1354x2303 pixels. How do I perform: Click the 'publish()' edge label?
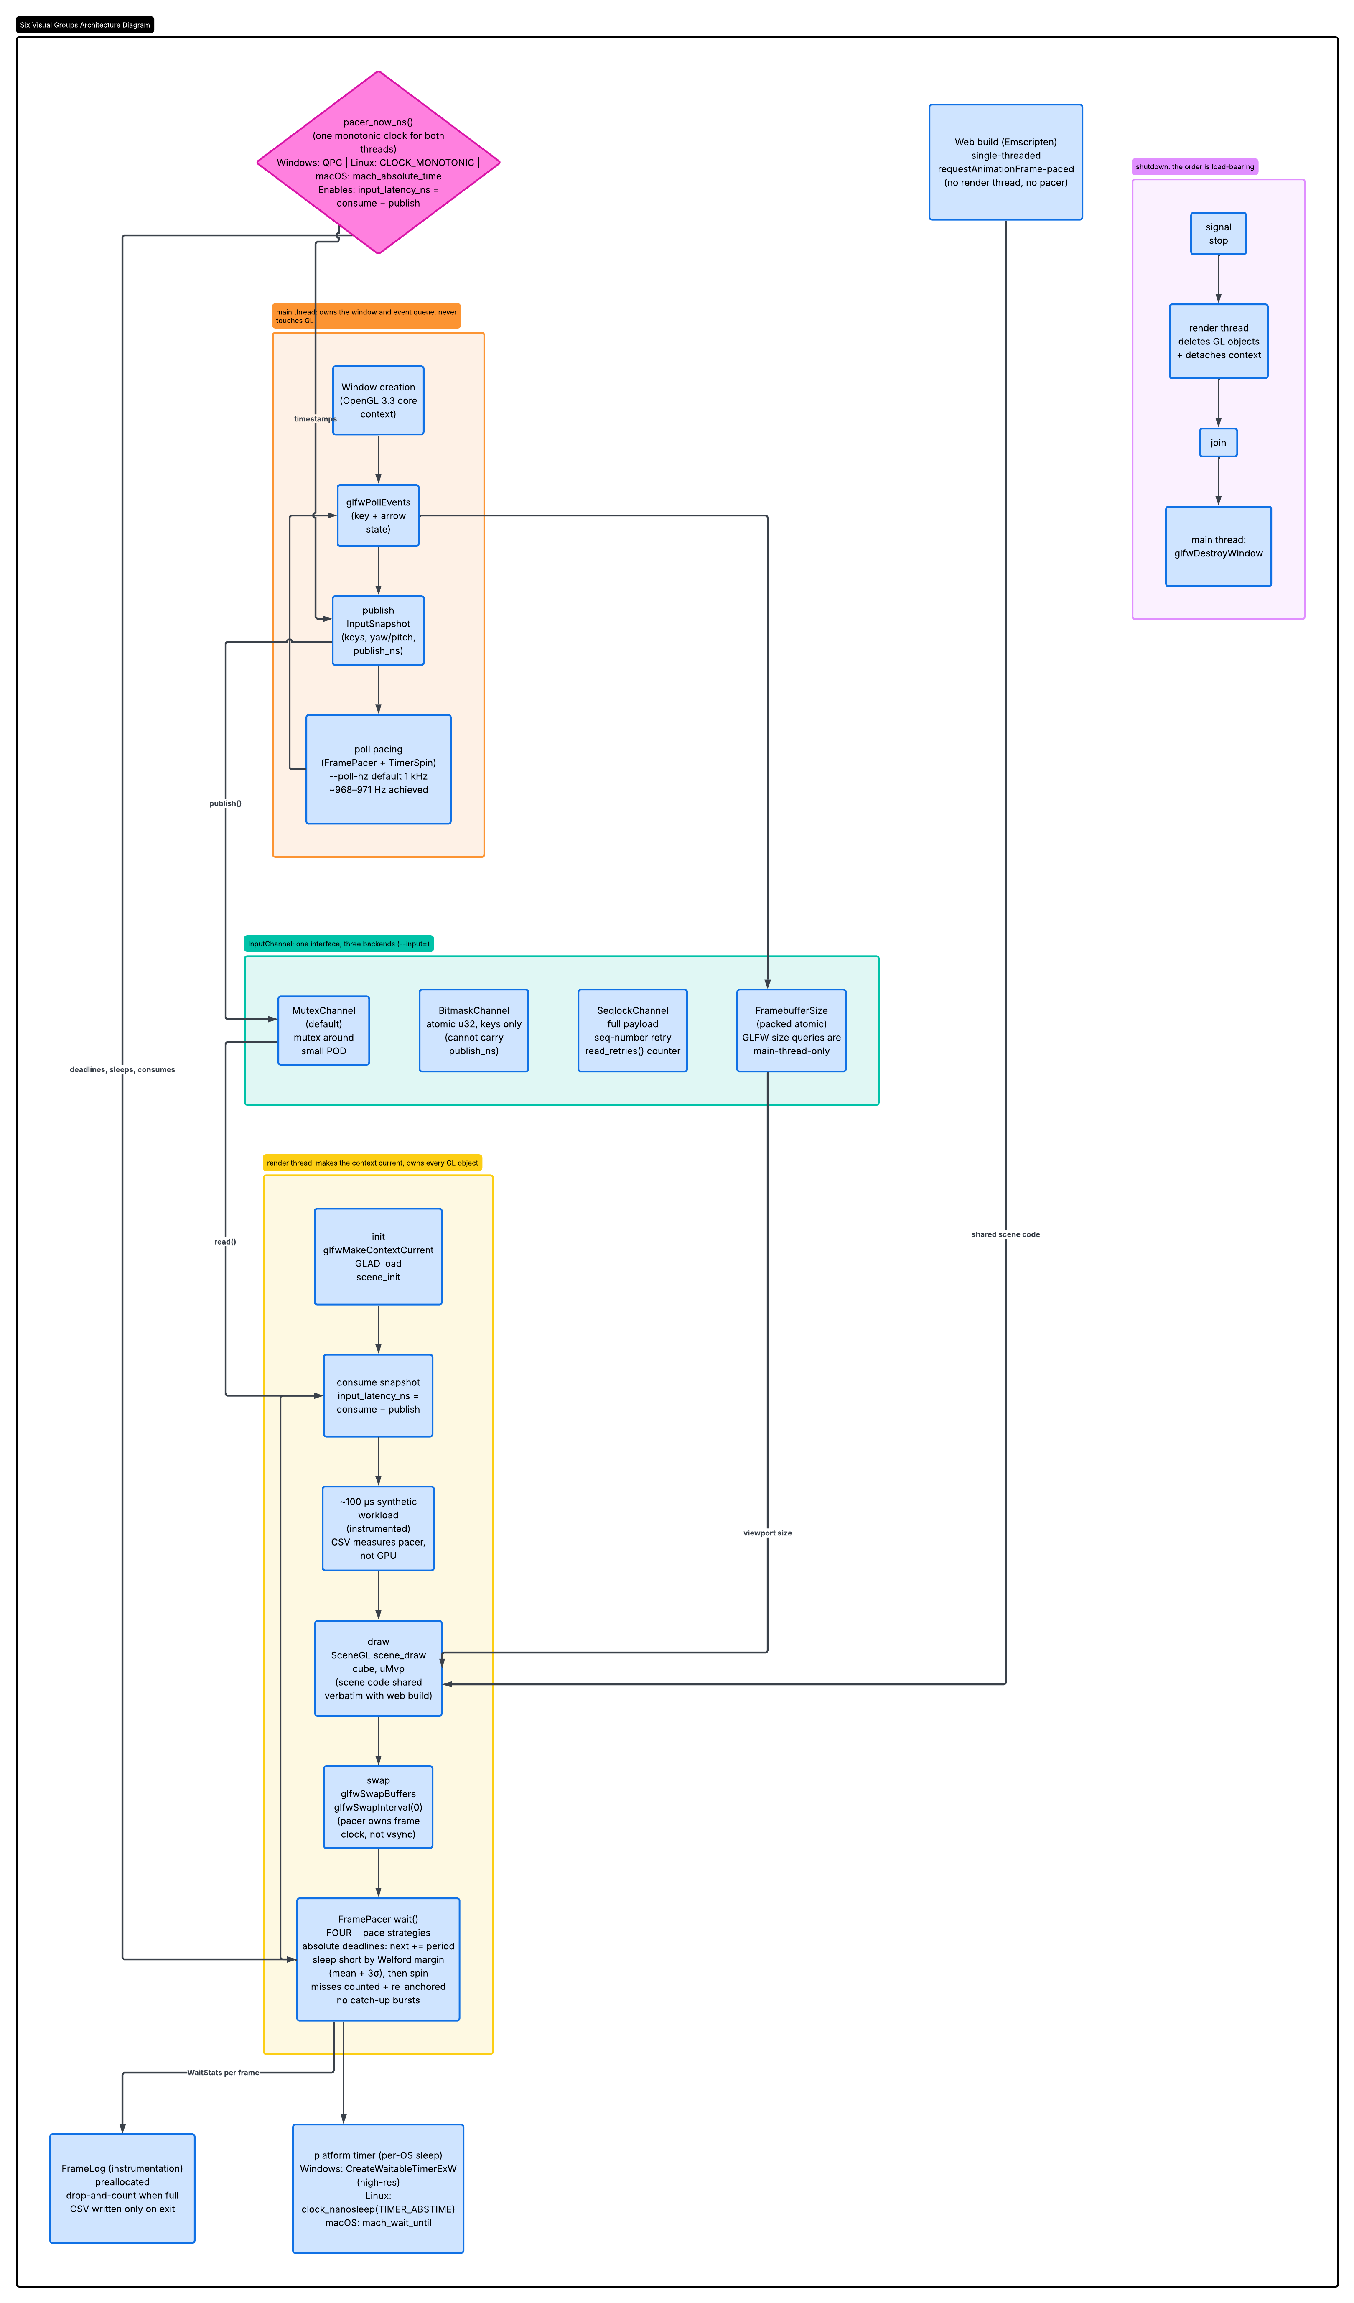225,803
